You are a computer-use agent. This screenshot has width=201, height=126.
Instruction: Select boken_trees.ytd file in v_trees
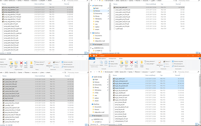click(38, 101)
